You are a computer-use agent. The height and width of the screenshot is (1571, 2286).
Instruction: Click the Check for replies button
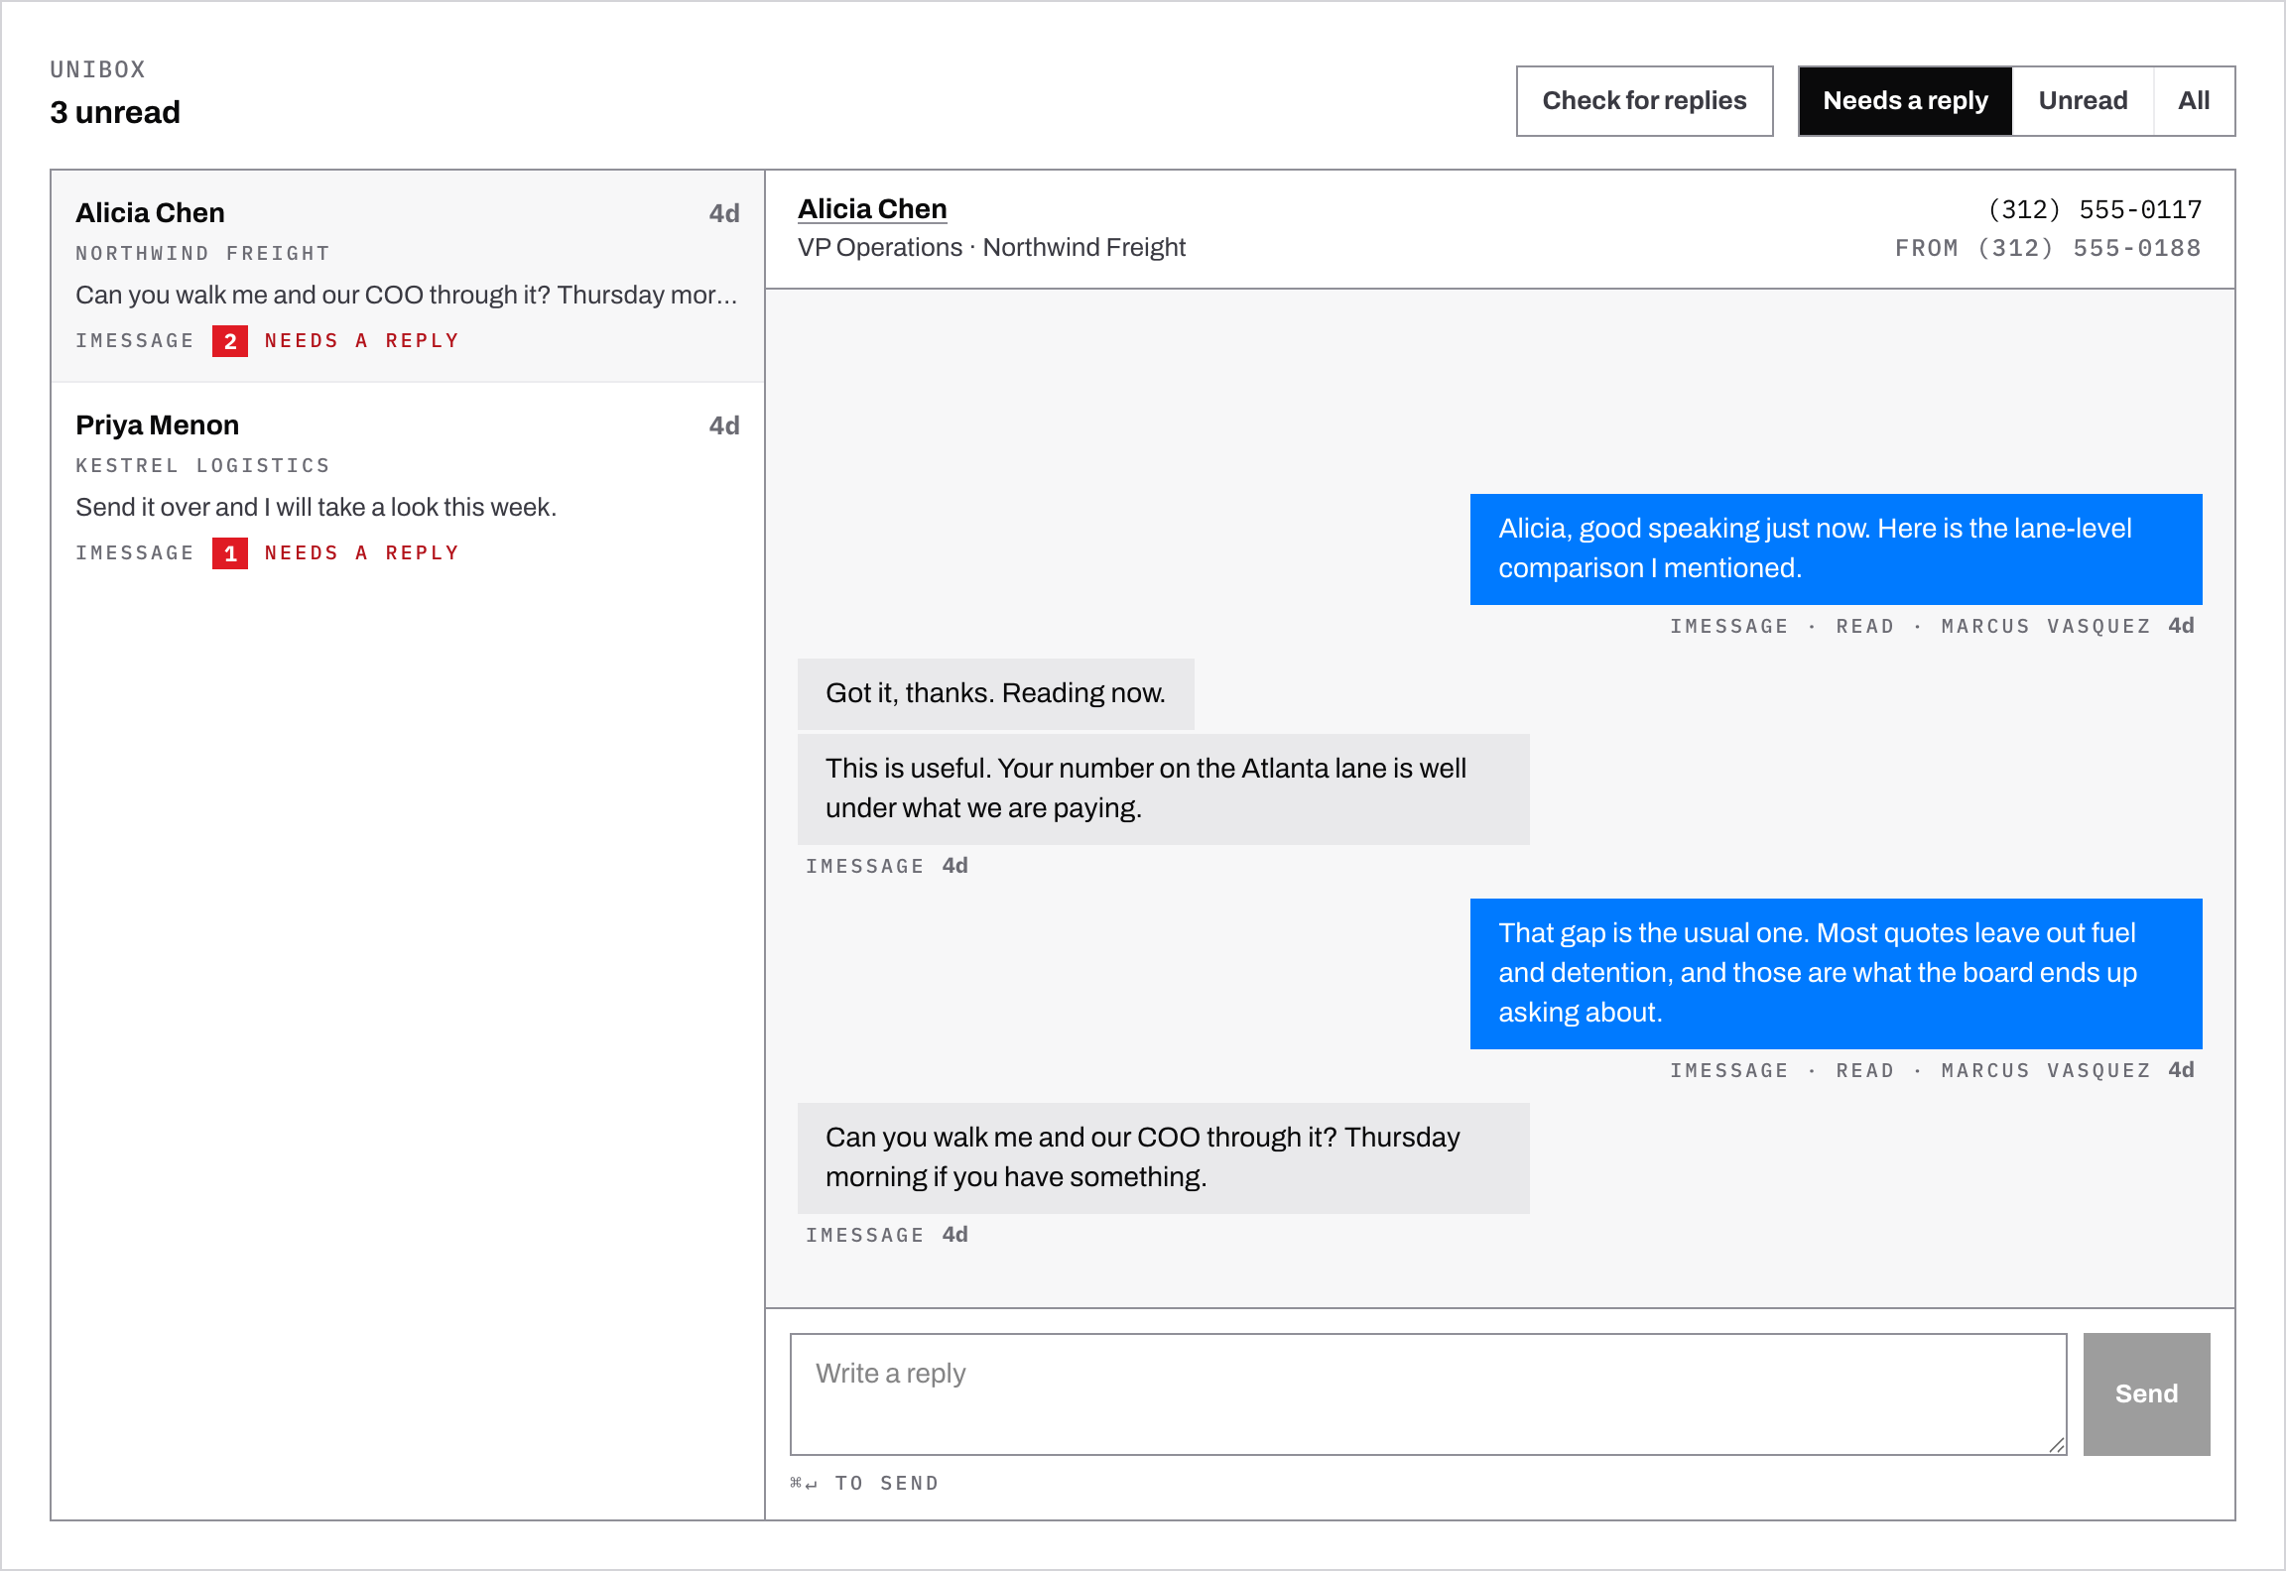(1644, 101)
